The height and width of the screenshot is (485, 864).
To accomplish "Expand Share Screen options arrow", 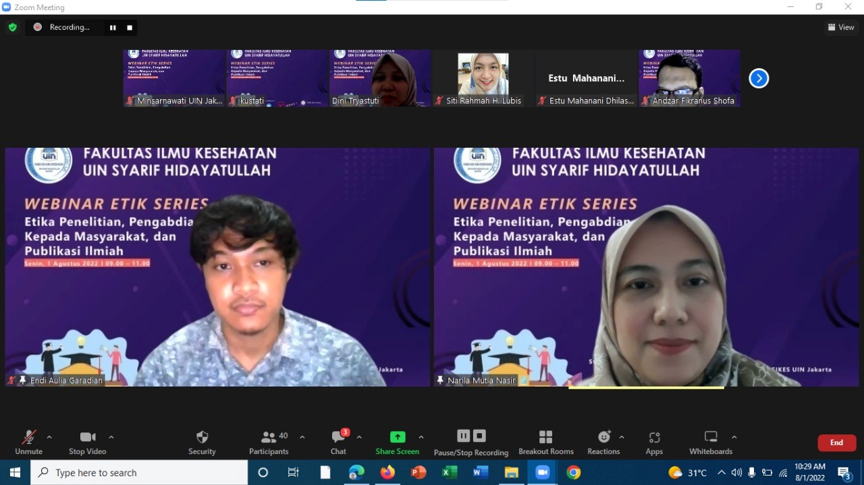I will pyautogui.click(x=421, y=437).
